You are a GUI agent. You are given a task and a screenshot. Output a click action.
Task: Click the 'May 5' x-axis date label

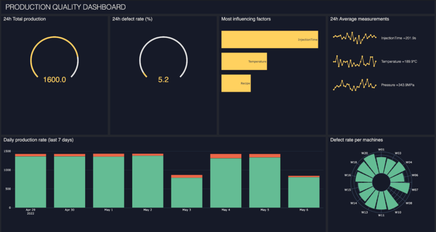tap(265, 210)
